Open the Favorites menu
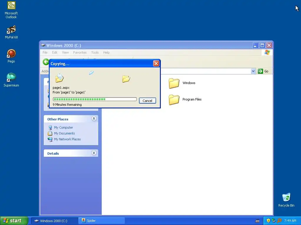The width and height of the screenshot is (301, 225). (x=80, y=52)
